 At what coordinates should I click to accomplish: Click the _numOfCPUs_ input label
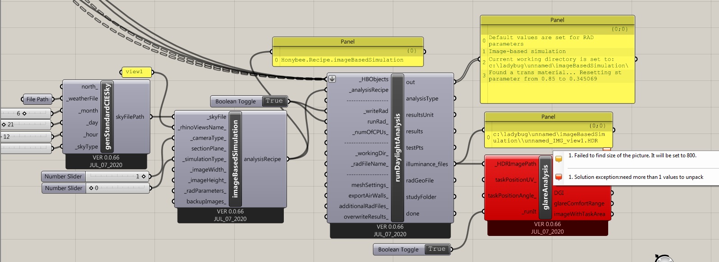pyautogui.click(x=370, y=132)
